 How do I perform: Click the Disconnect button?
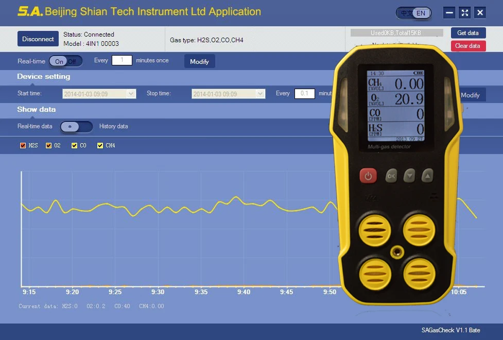[x=38, y=39]
